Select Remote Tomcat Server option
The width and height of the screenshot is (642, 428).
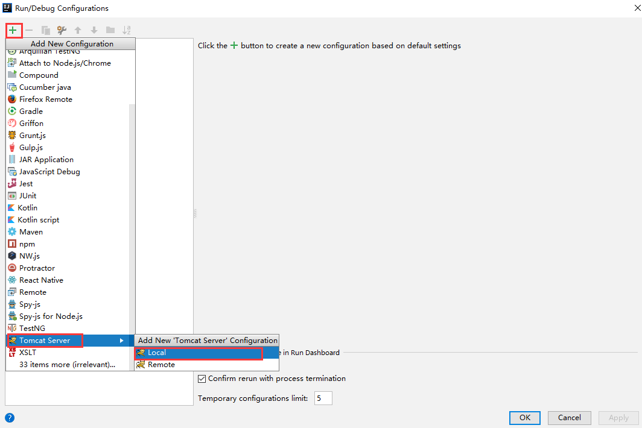(207, 365)
